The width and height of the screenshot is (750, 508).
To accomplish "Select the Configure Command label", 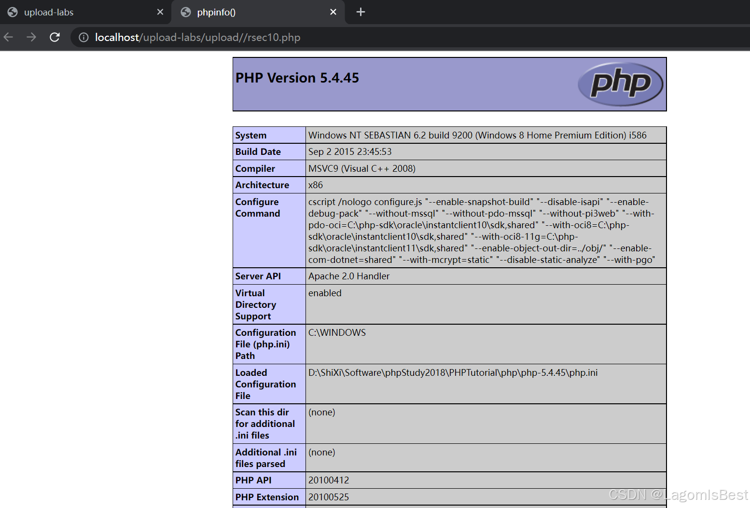I will (258, 208).
